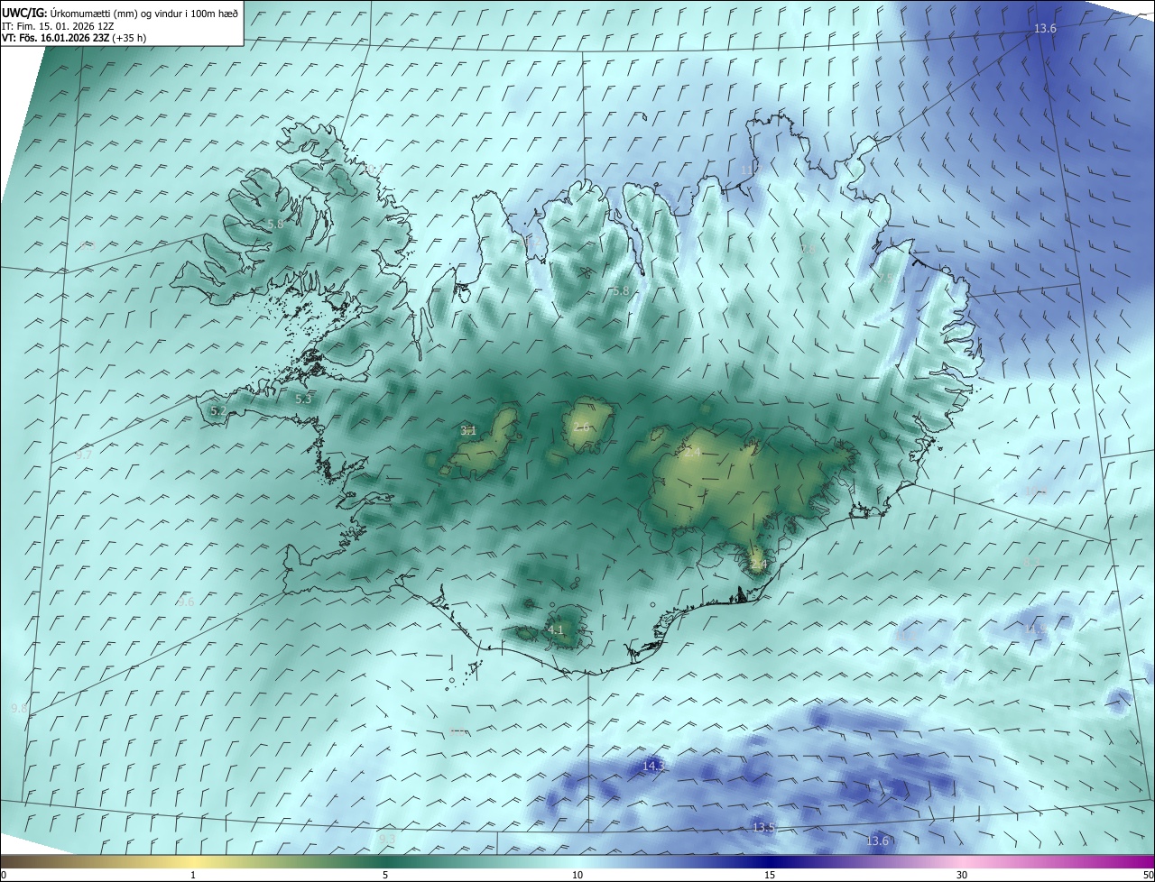Click the title "Úrkomumætti (mm) og vindur í 100m hæð"
Viewport: 1155px width, 882px height.
[144, 13]
